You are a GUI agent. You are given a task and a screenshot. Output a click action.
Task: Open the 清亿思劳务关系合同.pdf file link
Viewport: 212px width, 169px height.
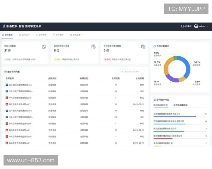point(20,104)
